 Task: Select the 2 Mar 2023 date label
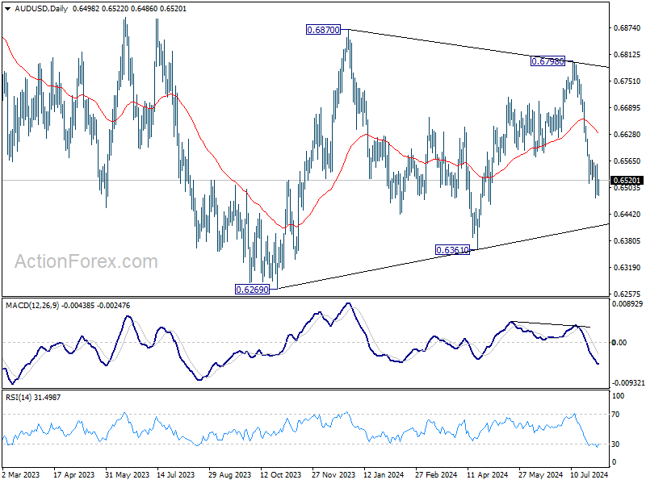coord(21,474)
